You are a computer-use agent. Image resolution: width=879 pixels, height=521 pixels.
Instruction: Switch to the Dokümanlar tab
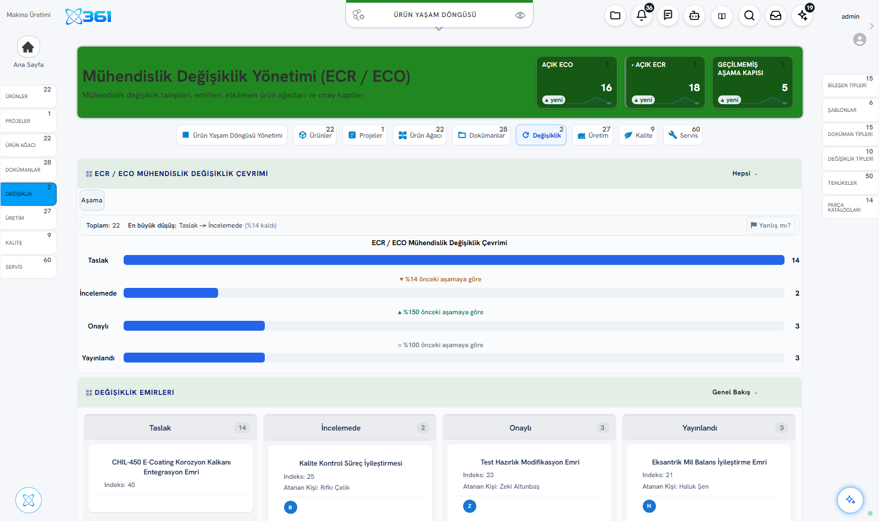pos(481,135)
